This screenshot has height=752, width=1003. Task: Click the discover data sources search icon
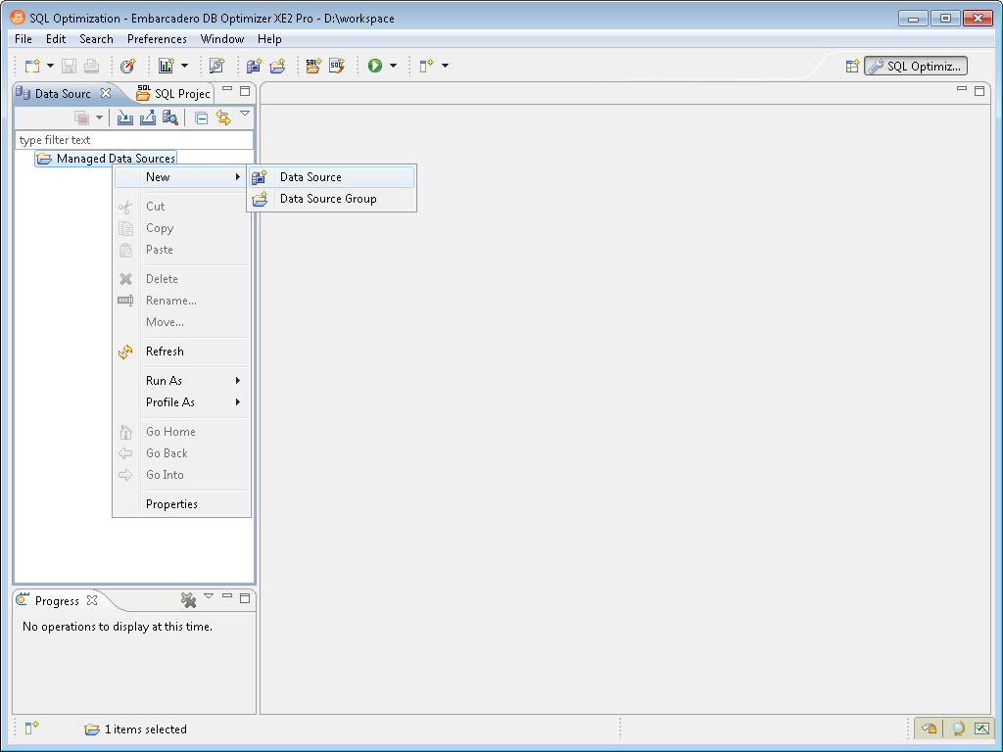[x=170, y=117]
